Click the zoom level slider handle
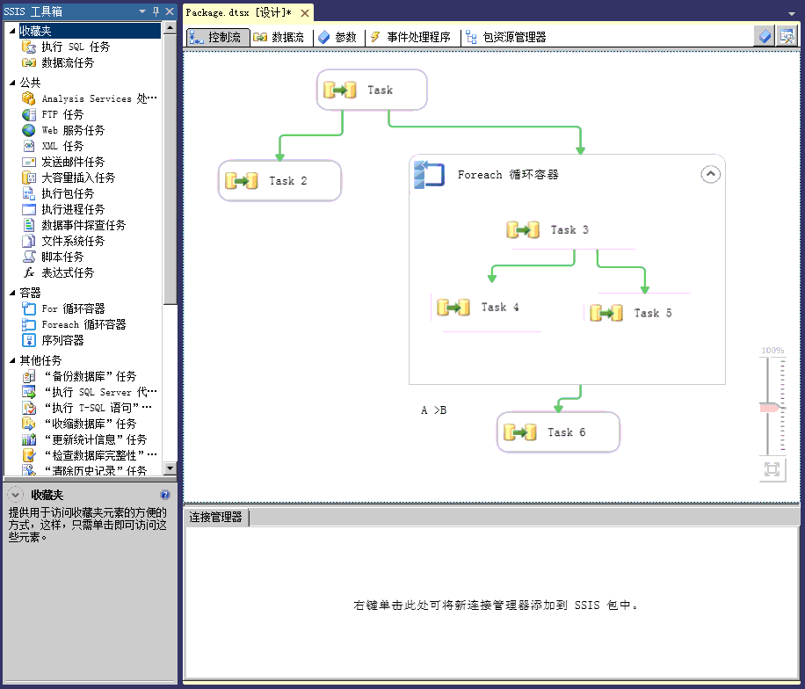The width and height of the screenshot is (805, 689). (x=770, y=408)
